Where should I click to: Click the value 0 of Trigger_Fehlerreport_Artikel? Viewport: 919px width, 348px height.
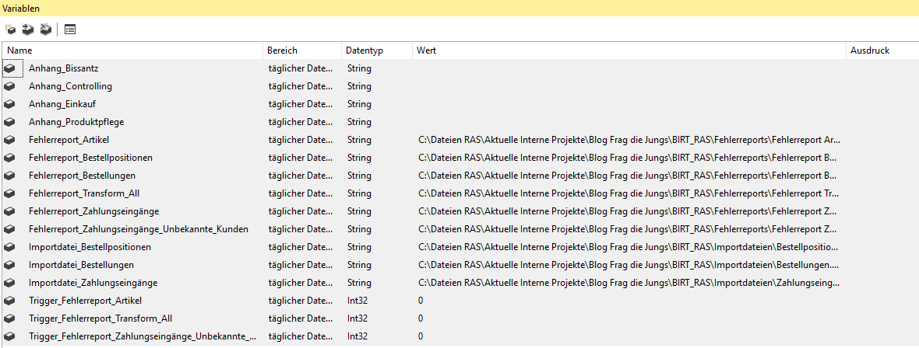coord(421,301)
